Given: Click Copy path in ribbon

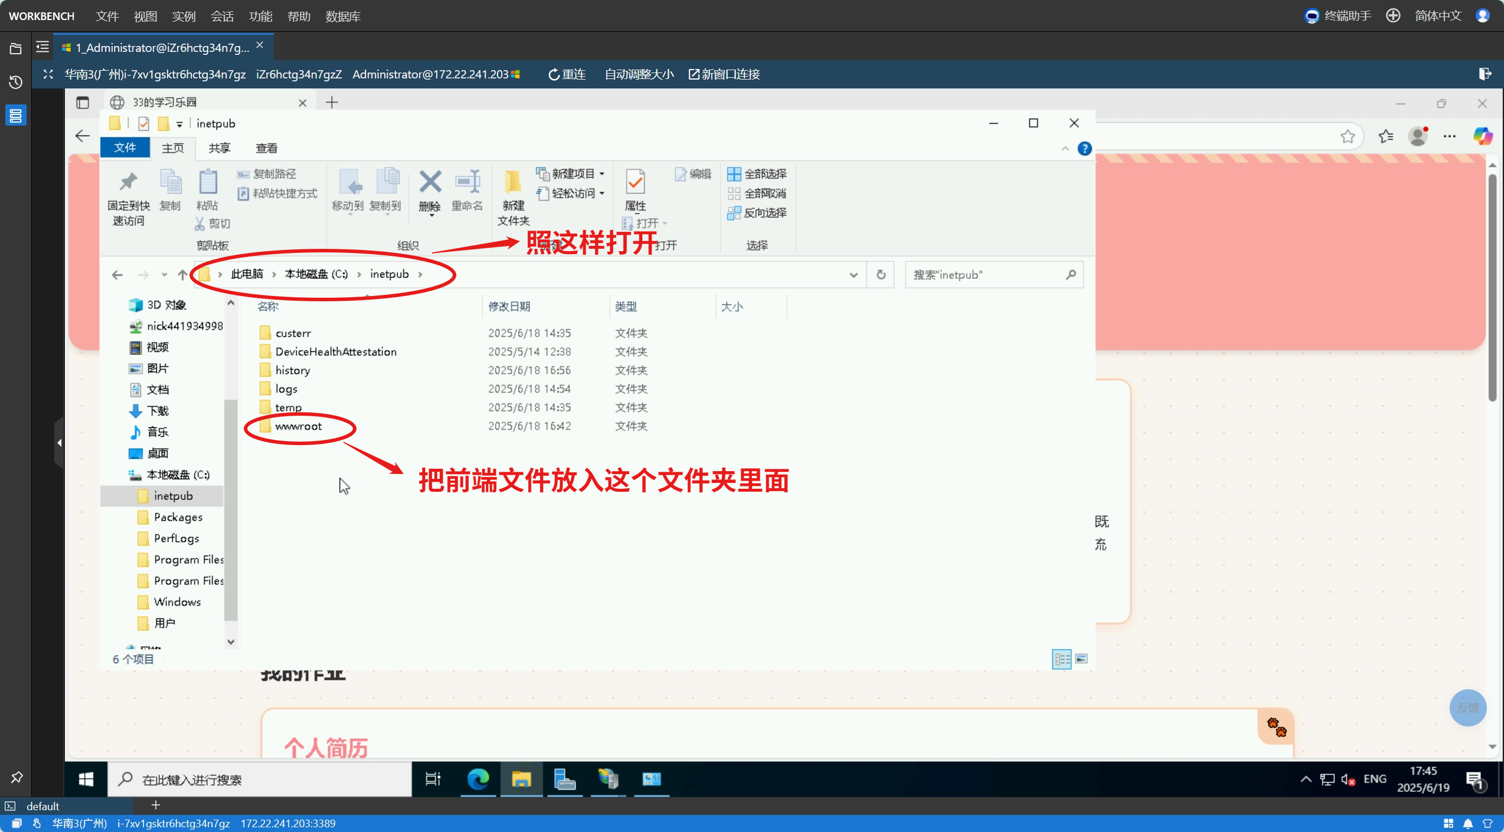Looking at the screenshot, I should (x=267, y=174).
